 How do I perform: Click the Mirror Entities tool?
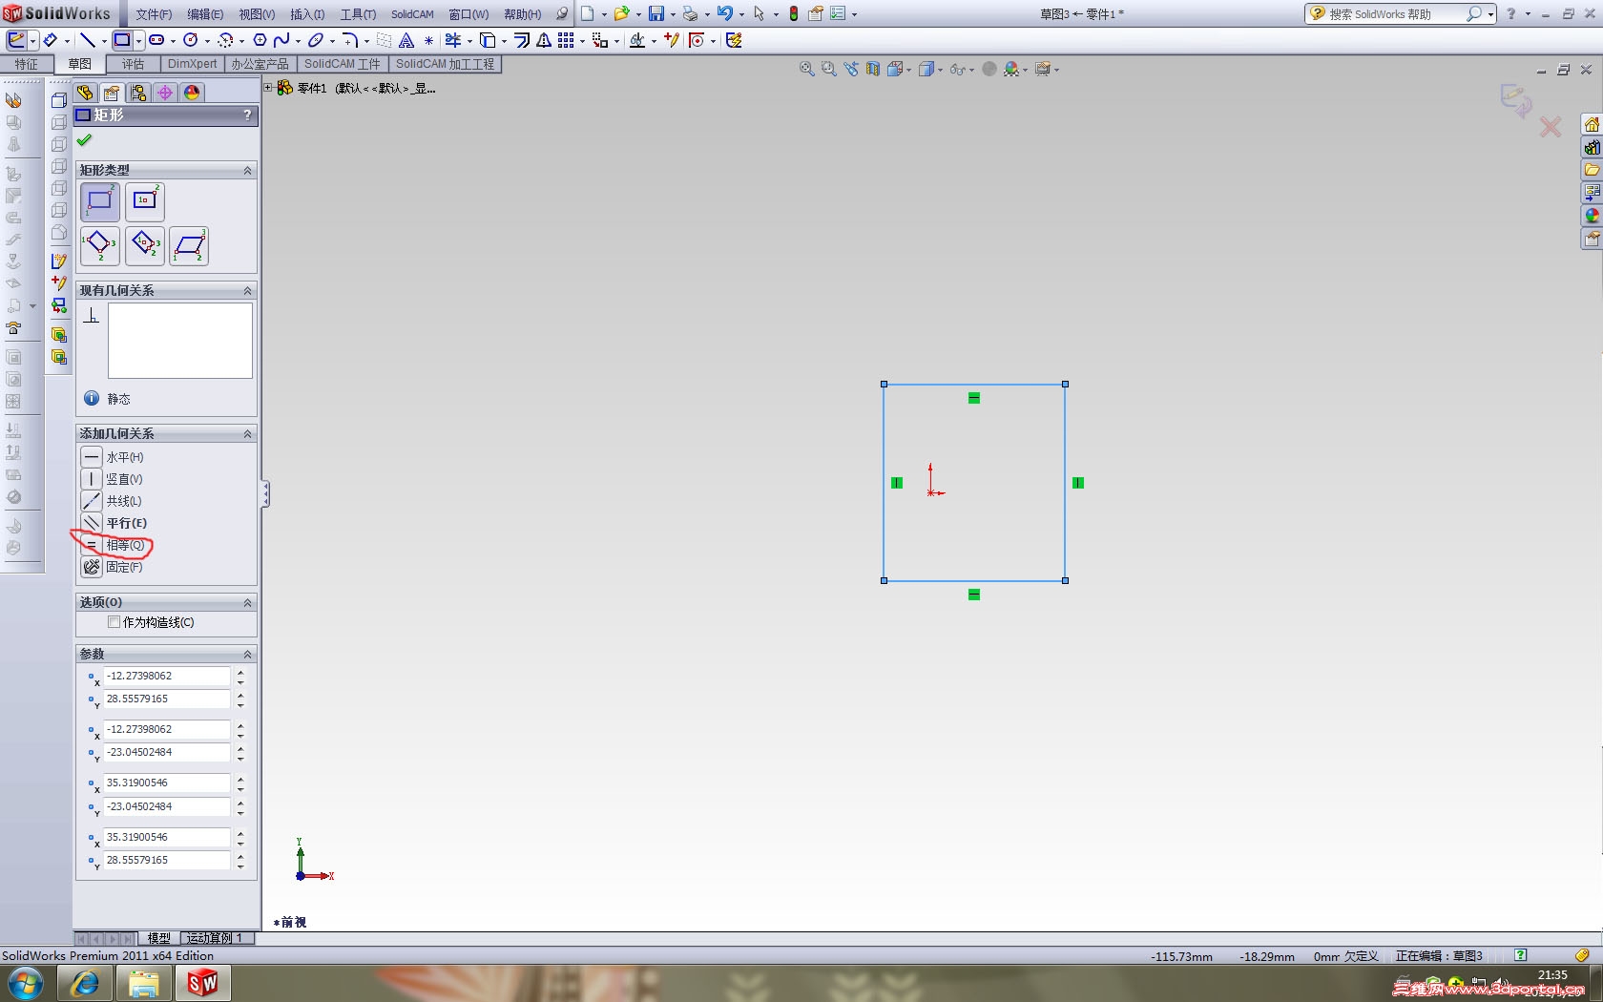tap(543, 40)
